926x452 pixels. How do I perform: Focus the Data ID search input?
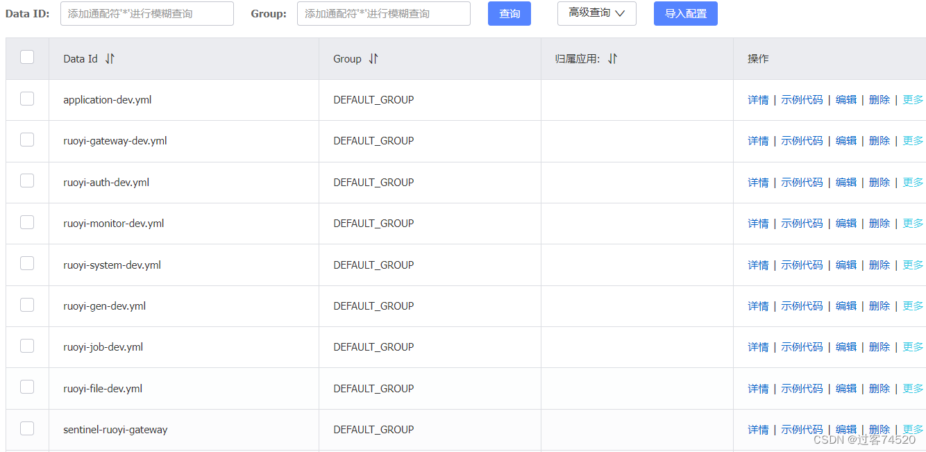pos(147,13)
